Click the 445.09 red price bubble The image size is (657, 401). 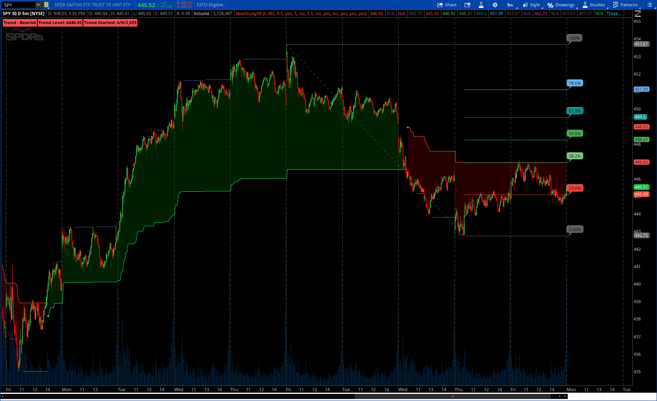coord(641,194)
